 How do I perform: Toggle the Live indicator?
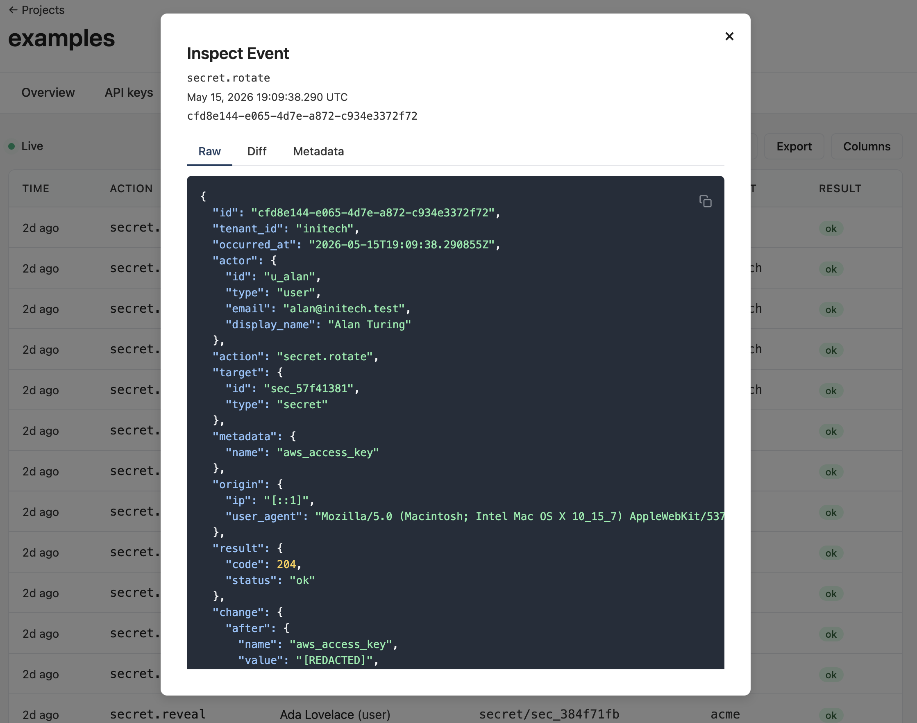click(x=26, y=146)
